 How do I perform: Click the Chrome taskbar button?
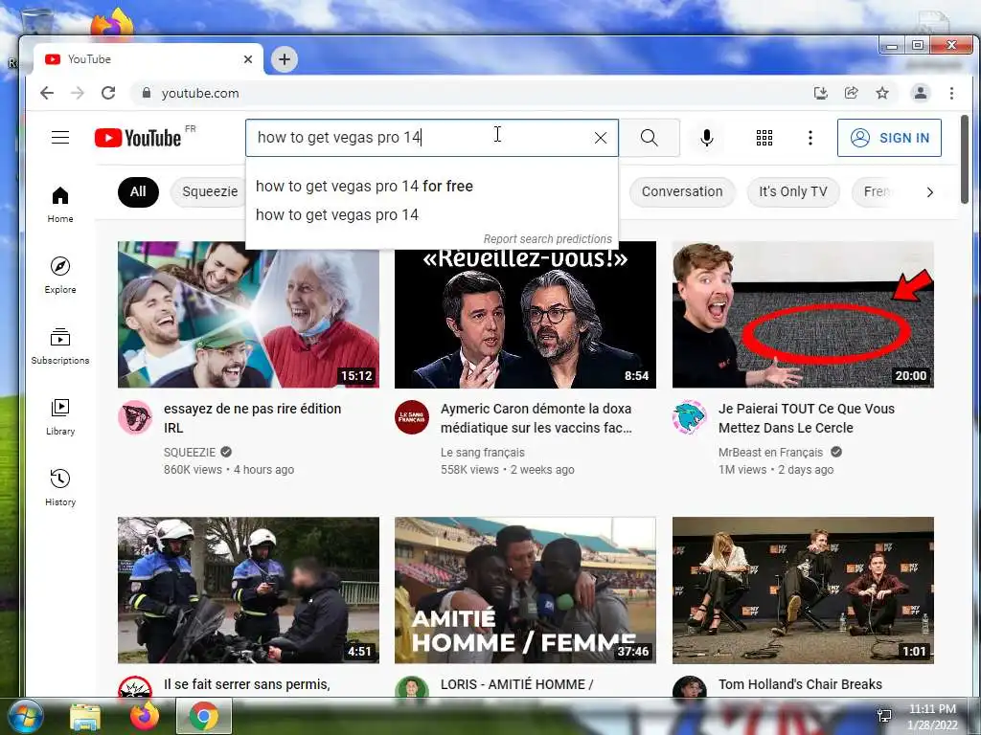click(x=204, y=716)
